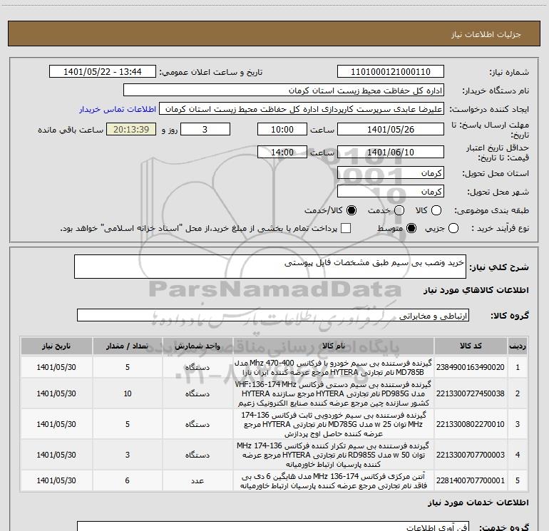Viewport: 549px width, 531px height.
Task: Click the price validity date 1401/06/10
Action: (391, 152)
